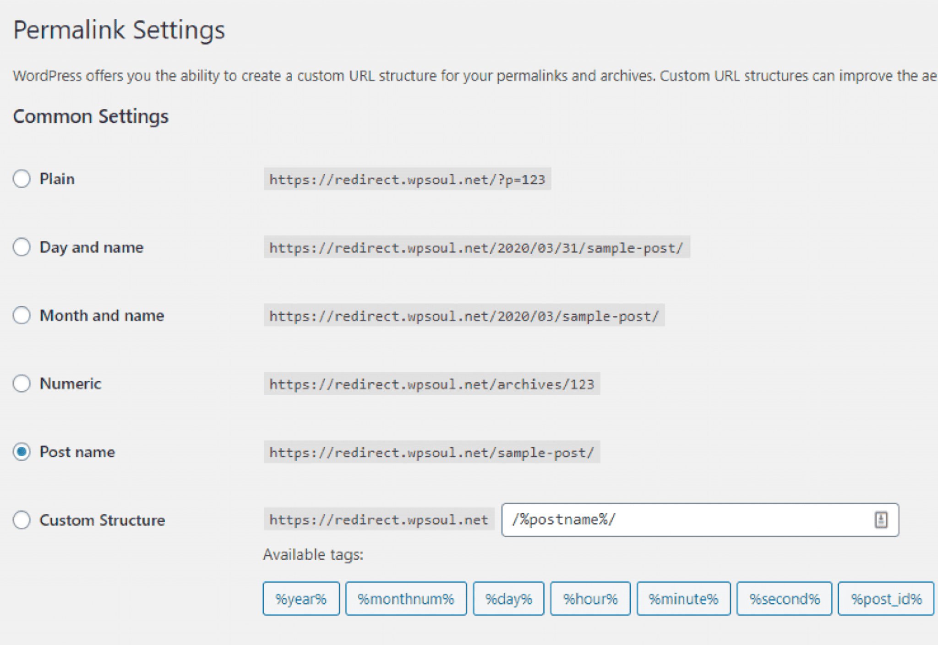Insert the %year% tag

click(301, 599)
